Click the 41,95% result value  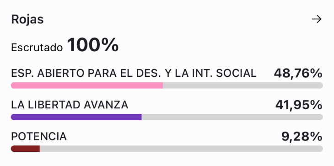299,105
